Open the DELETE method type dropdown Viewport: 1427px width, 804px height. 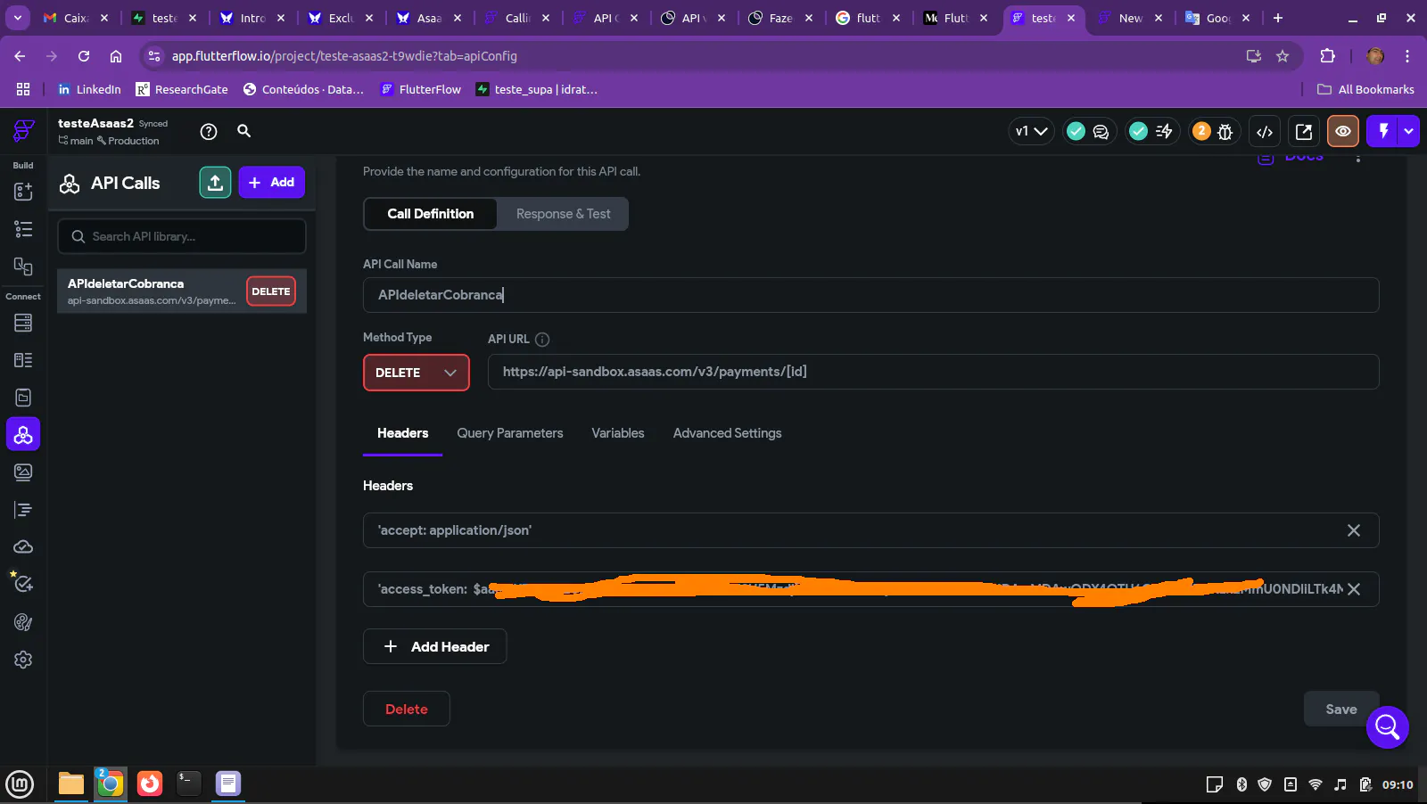(x=417, y=373)
